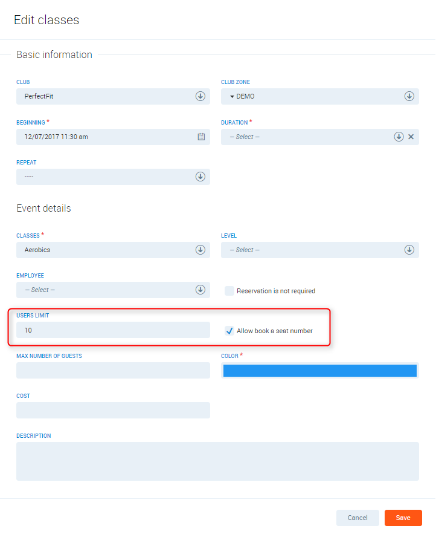This screenshot has height=540, width=436.
Task: Open the Aerobics classes dropdown
Action: [x=109, y=250]
